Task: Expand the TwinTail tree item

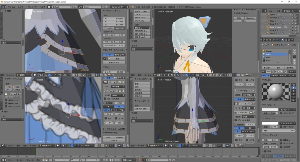Action: [x=265, y=18]
